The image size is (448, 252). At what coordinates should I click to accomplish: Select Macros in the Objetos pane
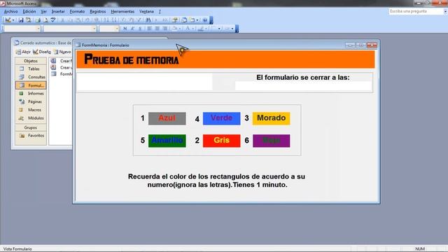(x=31, y=110)
